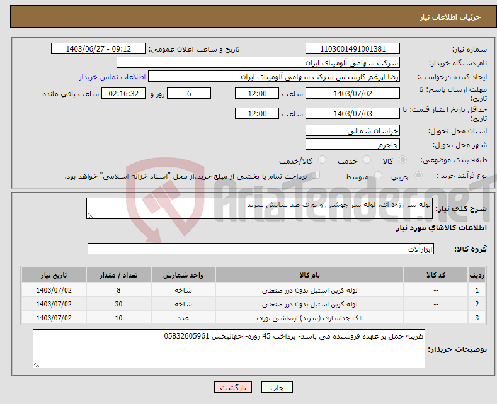Click the response deadline time 12:00 field
The width and height of the screenshot is (497, 404).
[x=257, y=93]
